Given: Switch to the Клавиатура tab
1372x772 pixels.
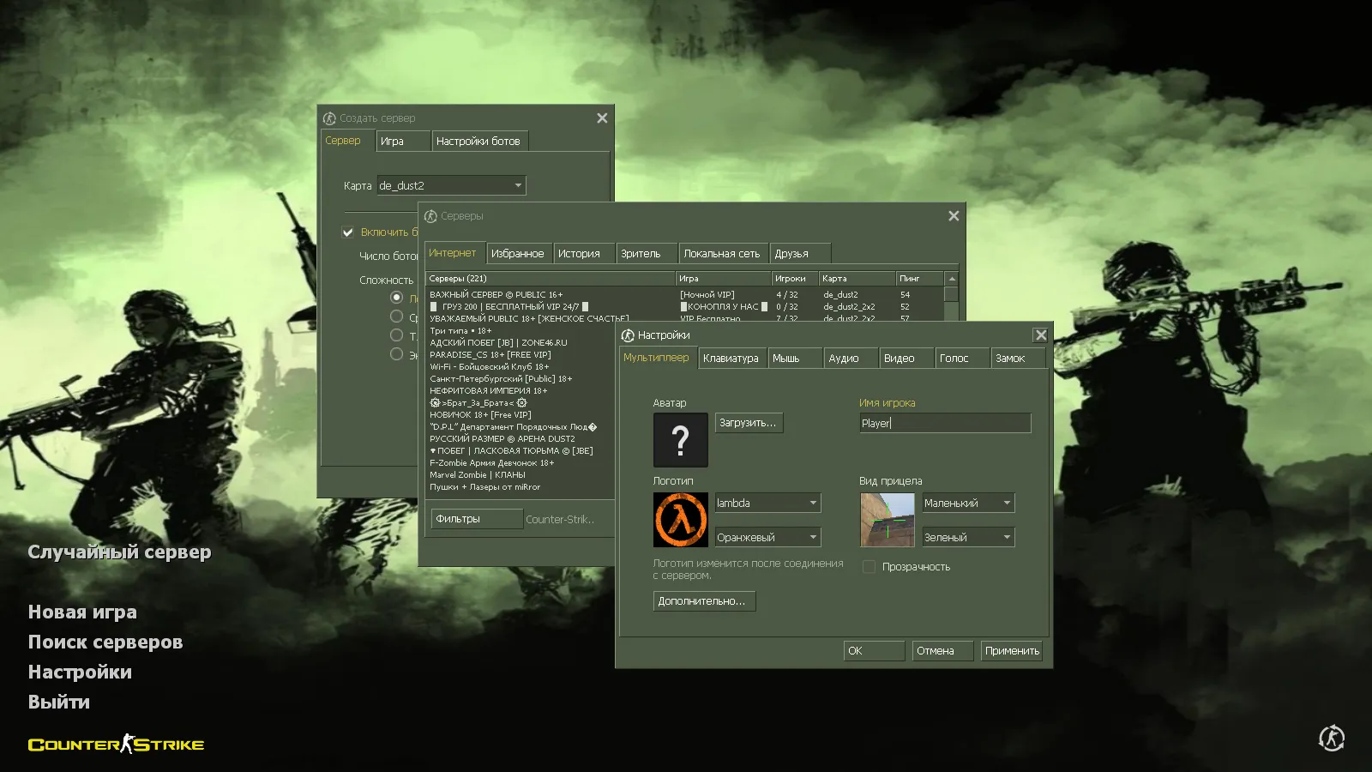Looking at the screenshot, I should tap(731, 359).
